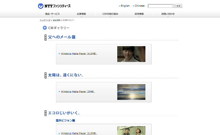The image size is (220, 135).
Task: Click film strip icon beside 父へのメール篇
Action: [x=46, y=38]
